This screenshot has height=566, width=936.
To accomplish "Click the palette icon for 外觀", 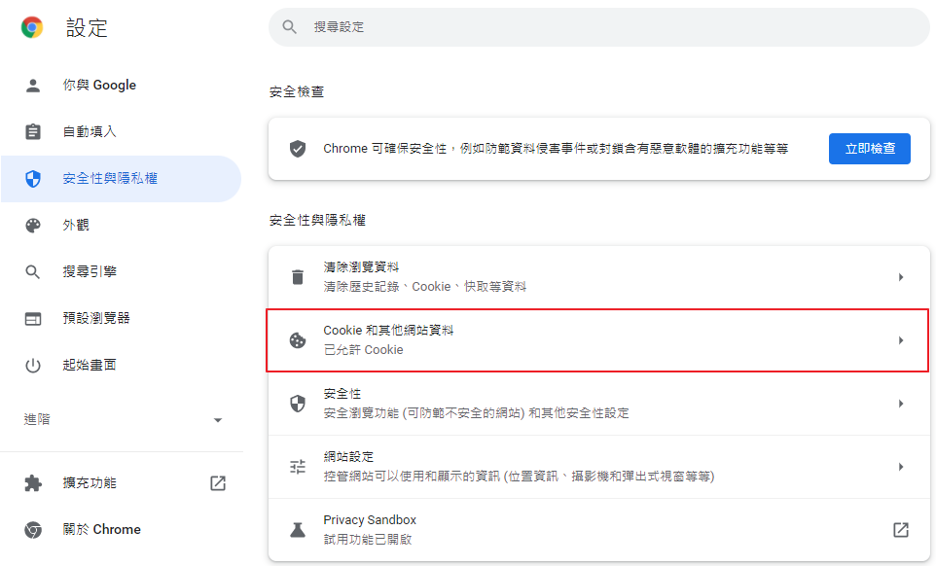I will pos(33,225).
